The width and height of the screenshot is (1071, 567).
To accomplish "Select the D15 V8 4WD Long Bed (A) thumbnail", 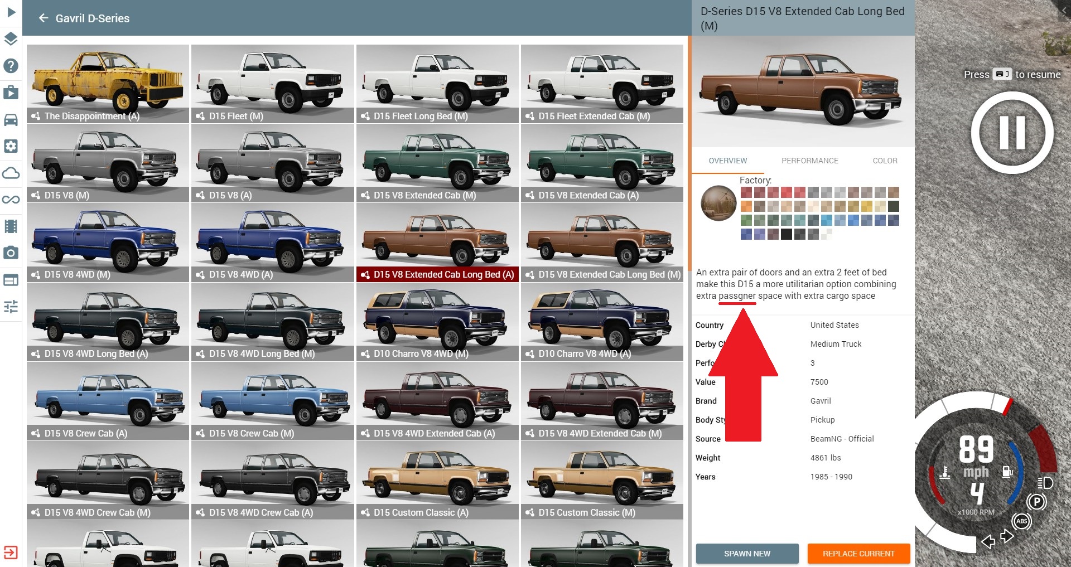I will [x=108, y=321].
